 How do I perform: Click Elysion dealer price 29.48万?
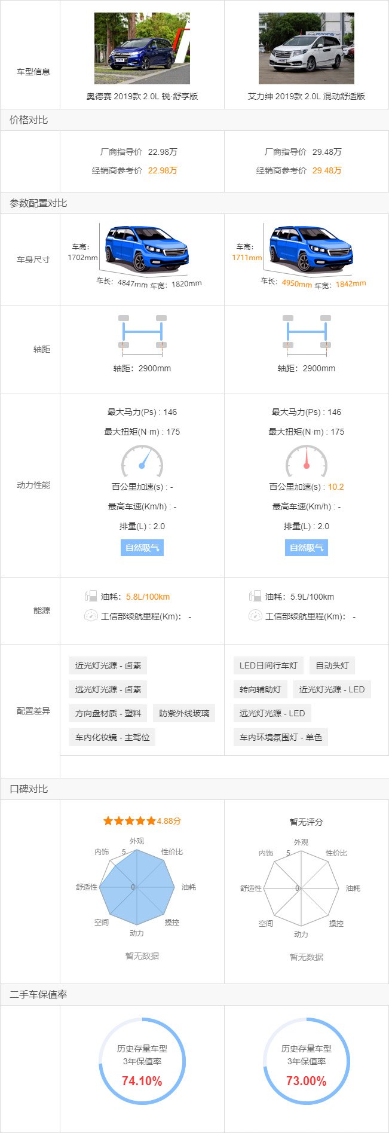327,170
